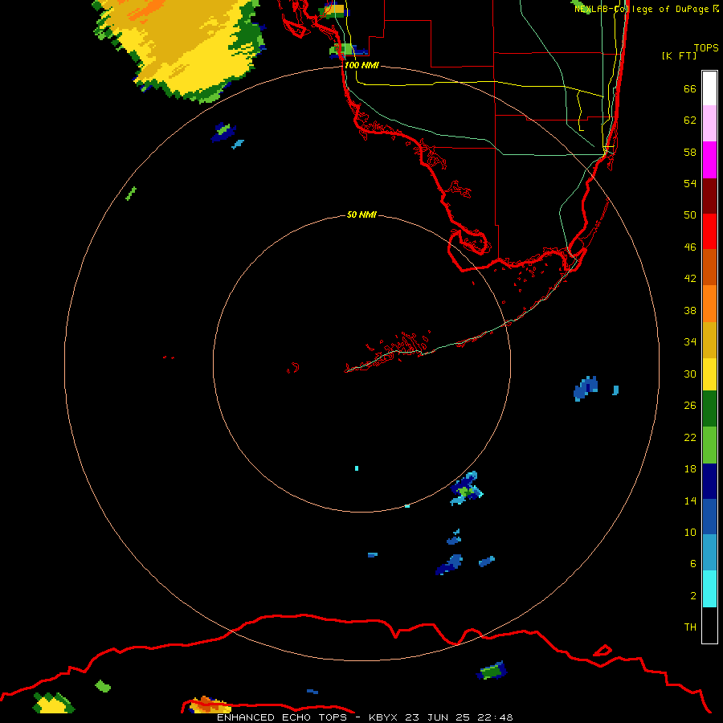723x723 pixels.
Task: Click the legend value "66"
Action: (x=690, y=88)
